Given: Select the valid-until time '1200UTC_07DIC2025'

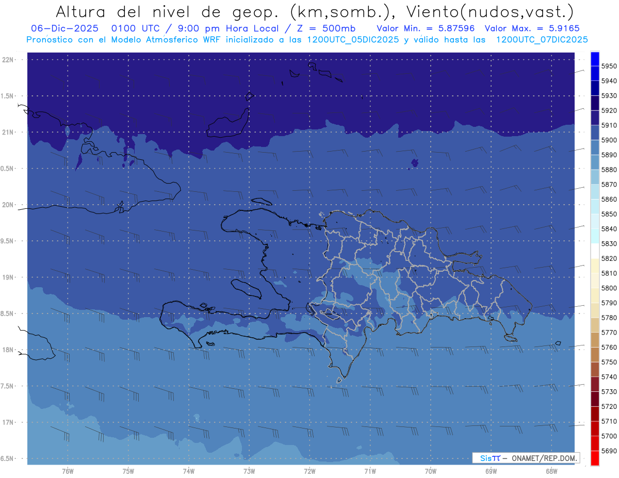Looking at the screenshot, I should [542, 40].
